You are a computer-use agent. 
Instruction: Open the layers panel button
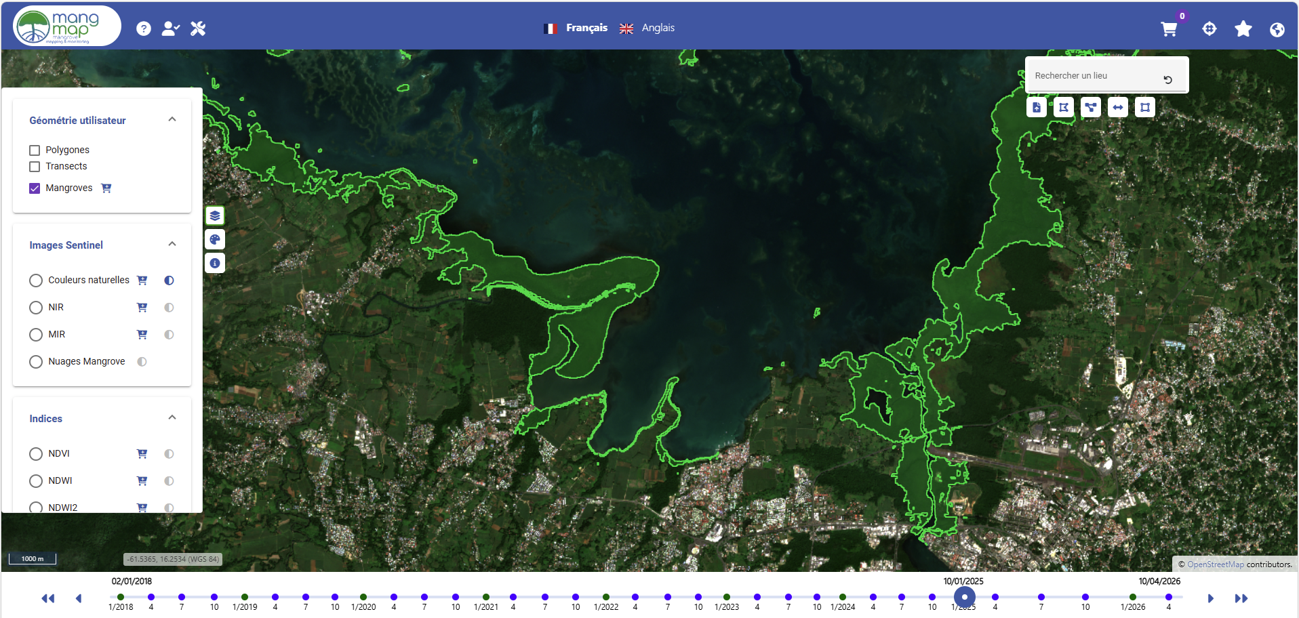pos(215,215)
